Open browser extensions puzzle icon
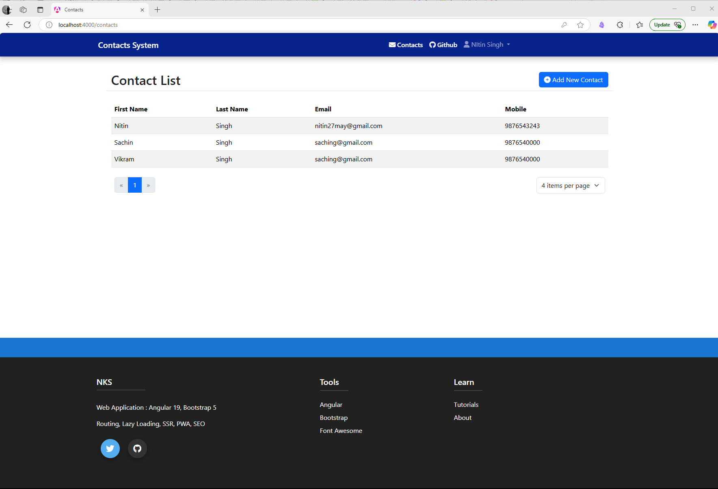Viewport: 718px width, 489px height. (x=620, y=25)
